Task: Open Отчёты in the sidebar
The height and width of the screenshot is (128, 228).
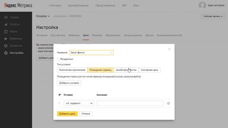Action: (x=14, y=25)
